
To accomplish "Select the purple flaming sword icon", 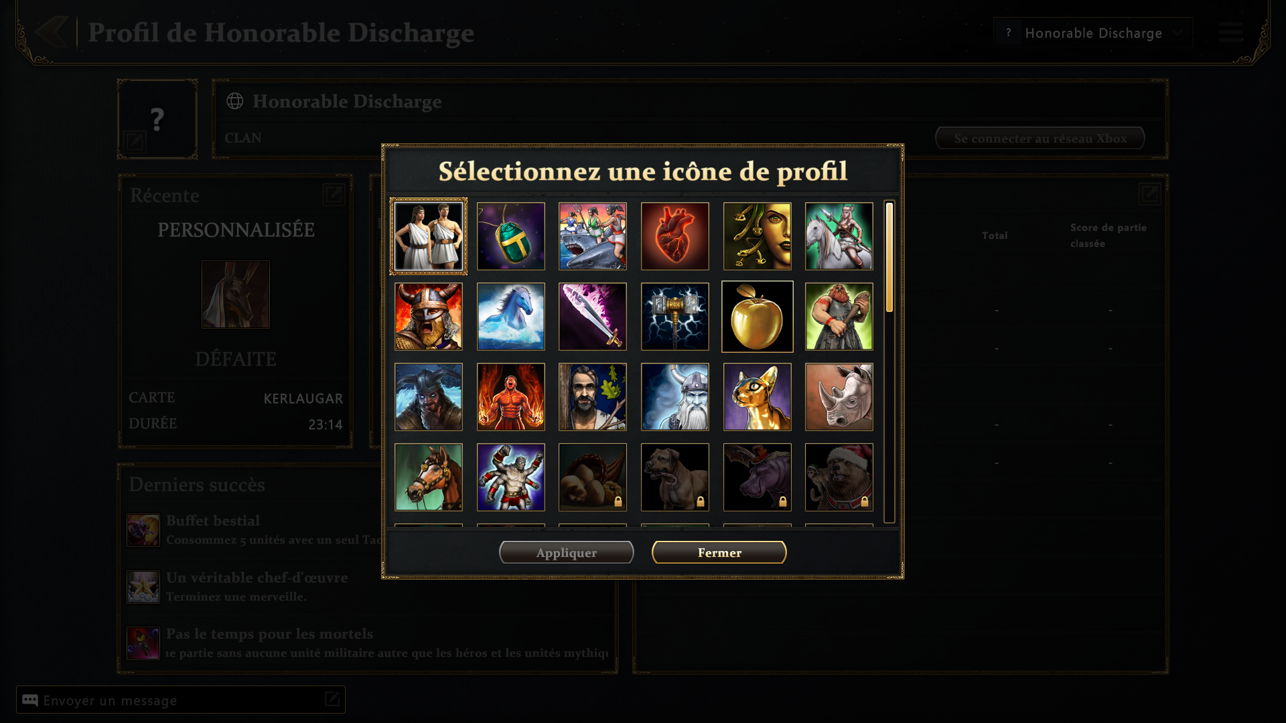I will tap(592, 317).
